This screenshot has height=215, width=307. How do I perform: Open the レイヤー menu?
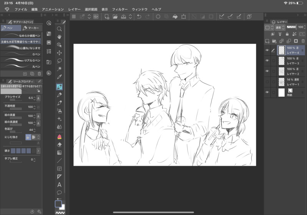[75, 9]
